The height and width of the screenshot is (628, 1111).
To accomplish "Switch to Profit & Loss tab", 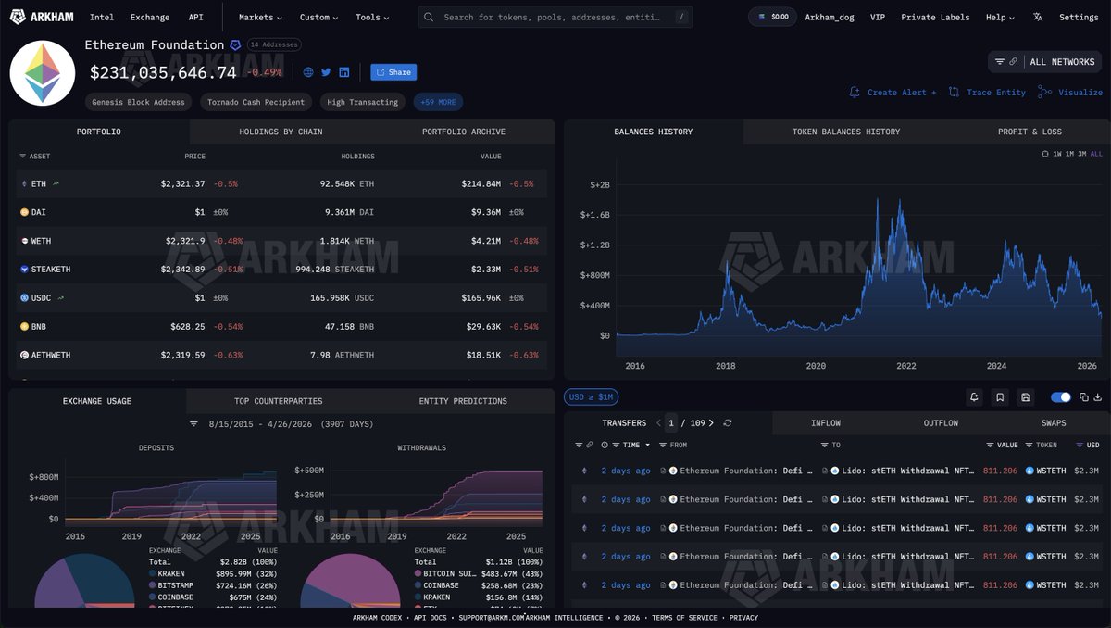I will pyautogui.click(x=1030, y=132).
